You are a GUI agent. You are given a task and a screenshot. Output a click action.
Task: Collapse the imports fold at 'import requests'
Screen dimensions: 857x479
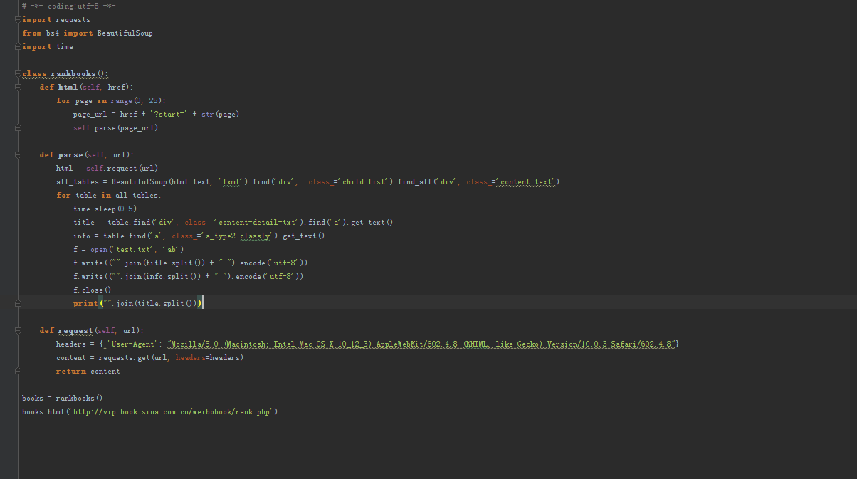pos(19,19)
